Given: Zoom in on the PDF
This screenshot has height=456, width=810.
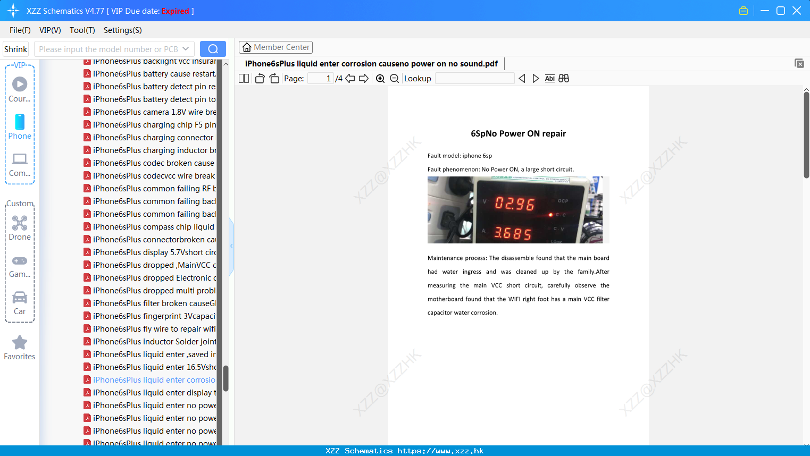Looking at the screenshot, I should [x=380, y=79].
